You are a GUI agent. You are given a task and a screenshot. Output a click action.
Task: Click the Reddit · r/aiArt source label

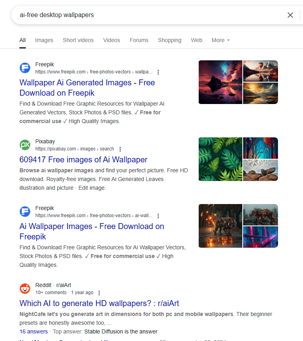pyautogui.click(x=53, y=285)
